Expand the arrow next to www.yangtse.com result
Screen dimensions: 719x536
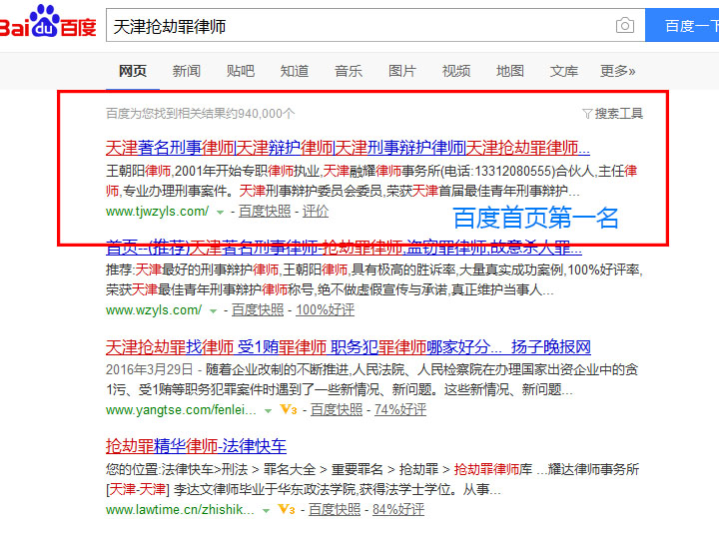[267, 410]
